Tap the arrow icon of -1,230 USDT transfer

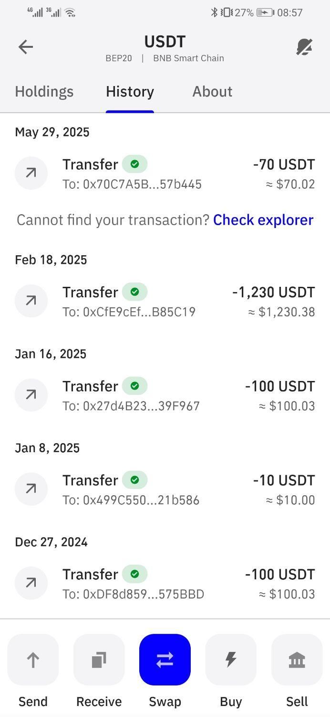tap(31, 301)
